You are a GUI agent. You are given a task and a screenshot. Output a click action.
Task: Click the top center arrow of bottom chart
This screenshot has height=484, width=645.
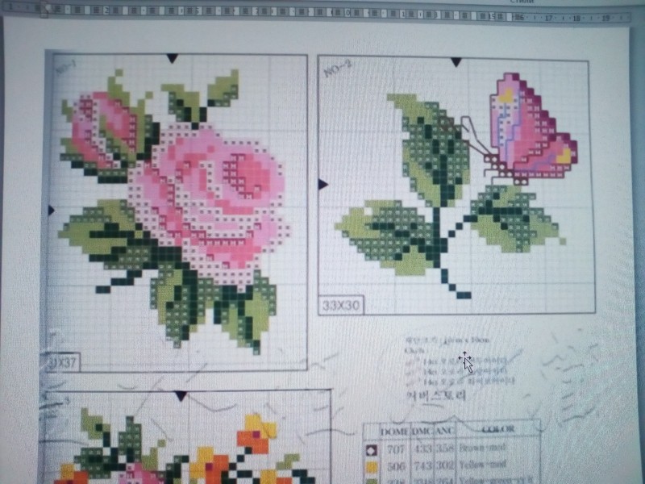[x=181, y=395]
